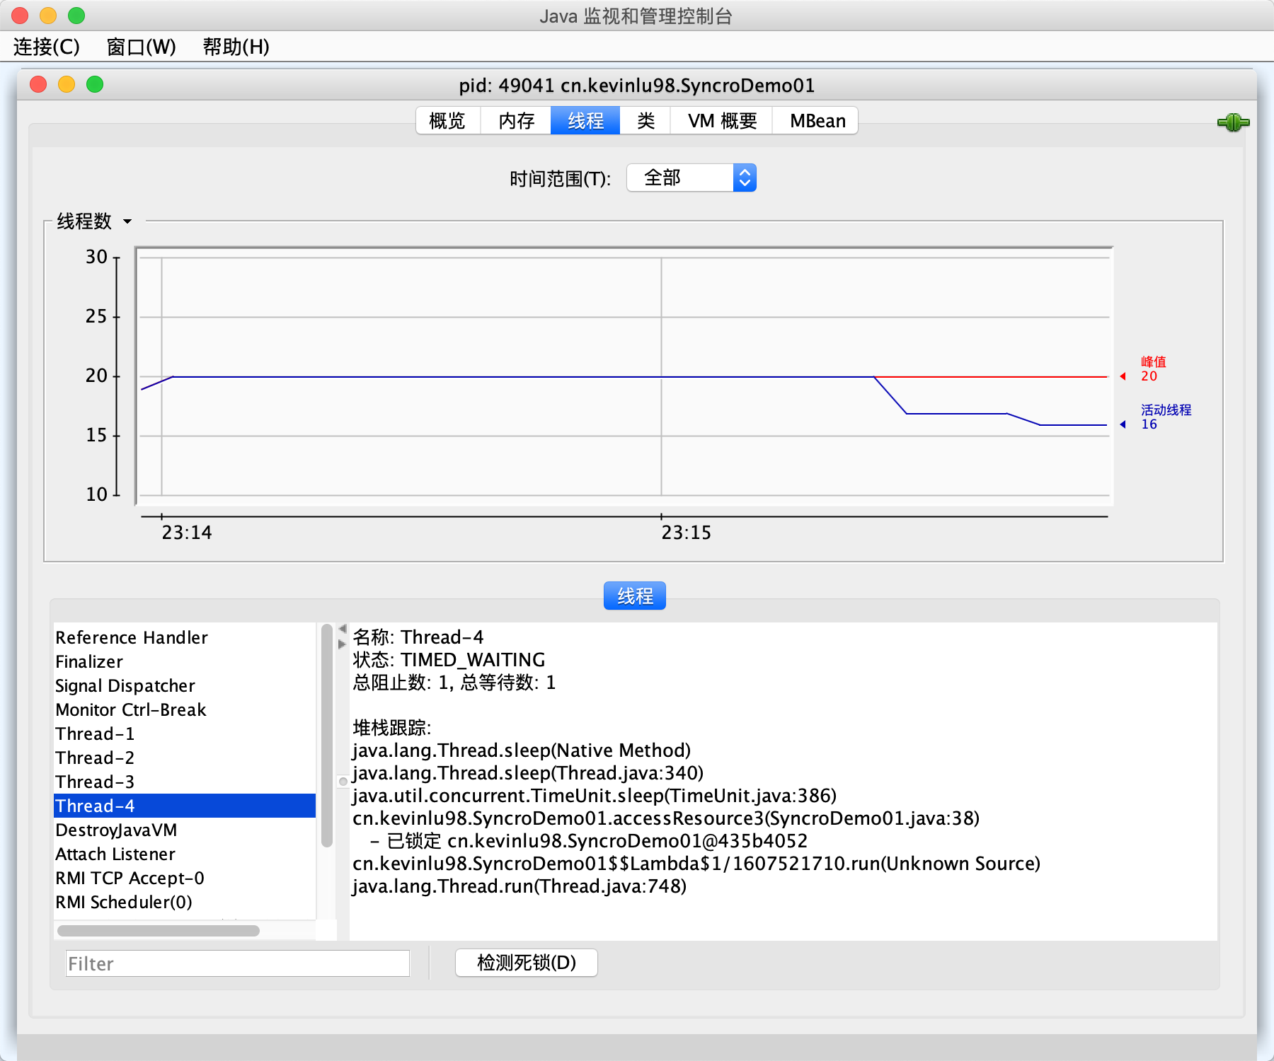Click the split pane right expand arrow

pos(343,644)
